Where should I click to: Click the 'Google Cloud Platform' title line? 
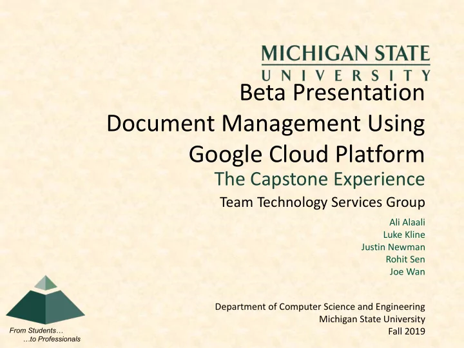(x=307, y=154)
